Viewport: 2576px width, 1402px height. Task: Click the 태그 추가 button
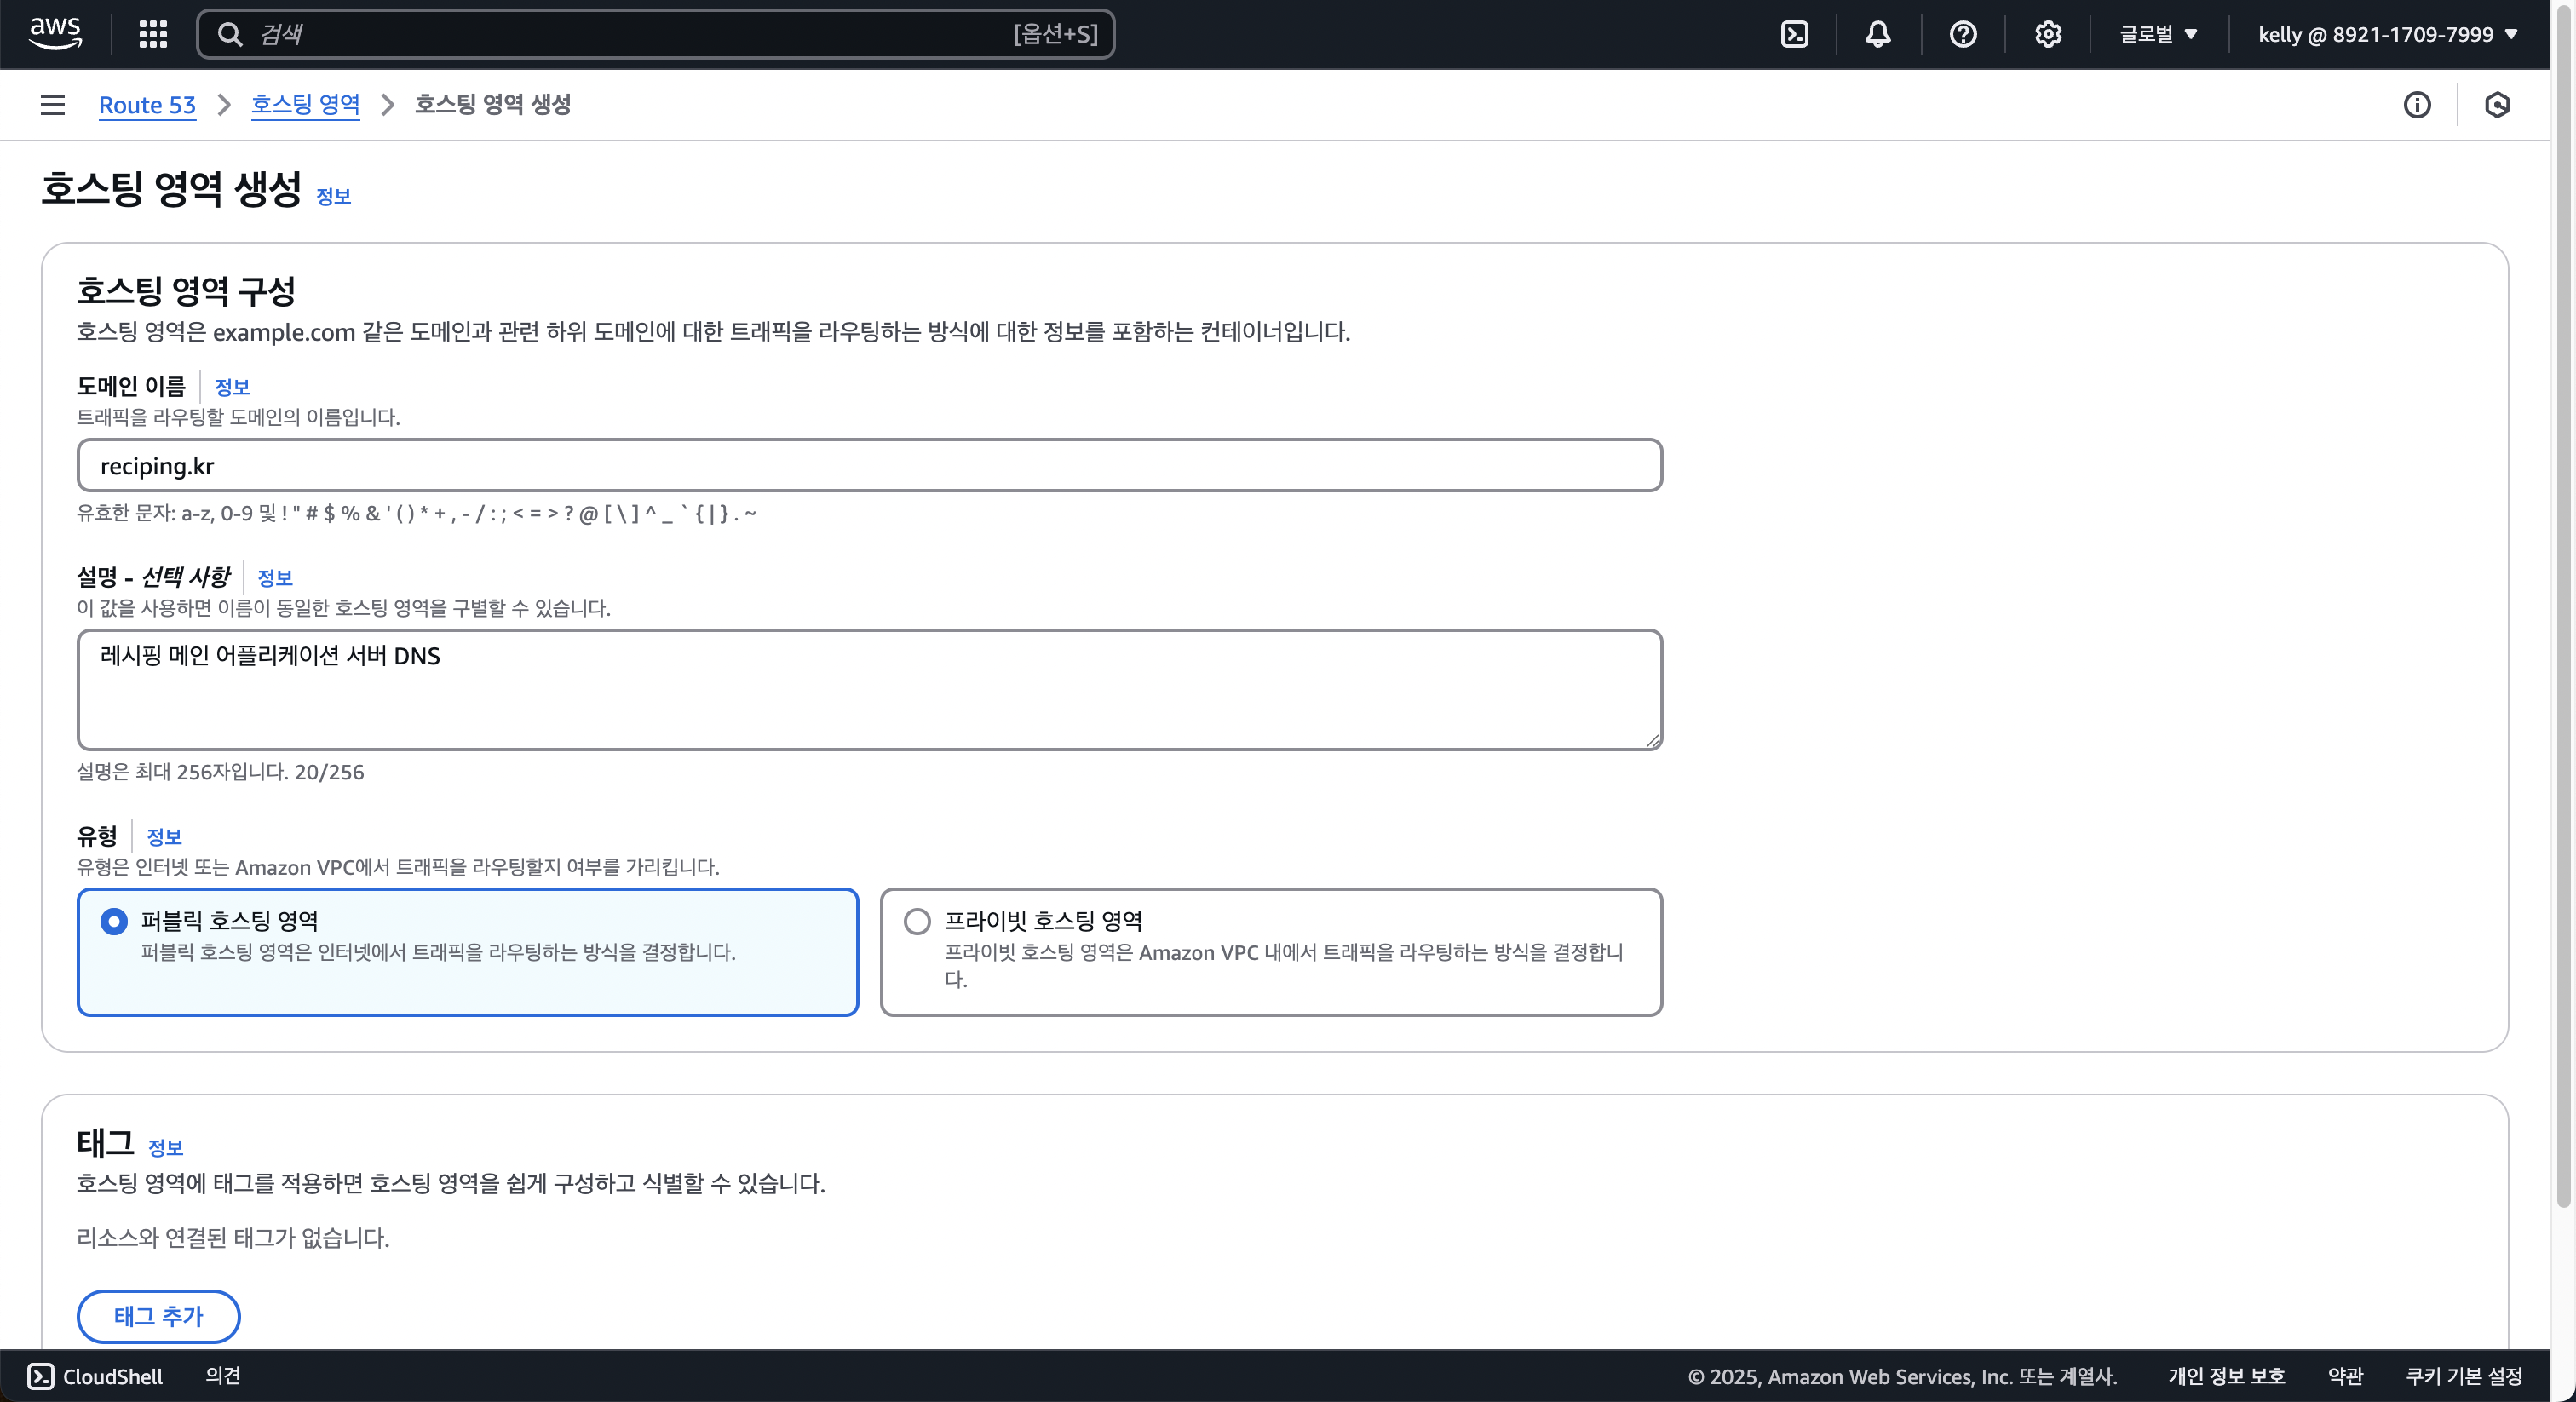point(158,1316)
